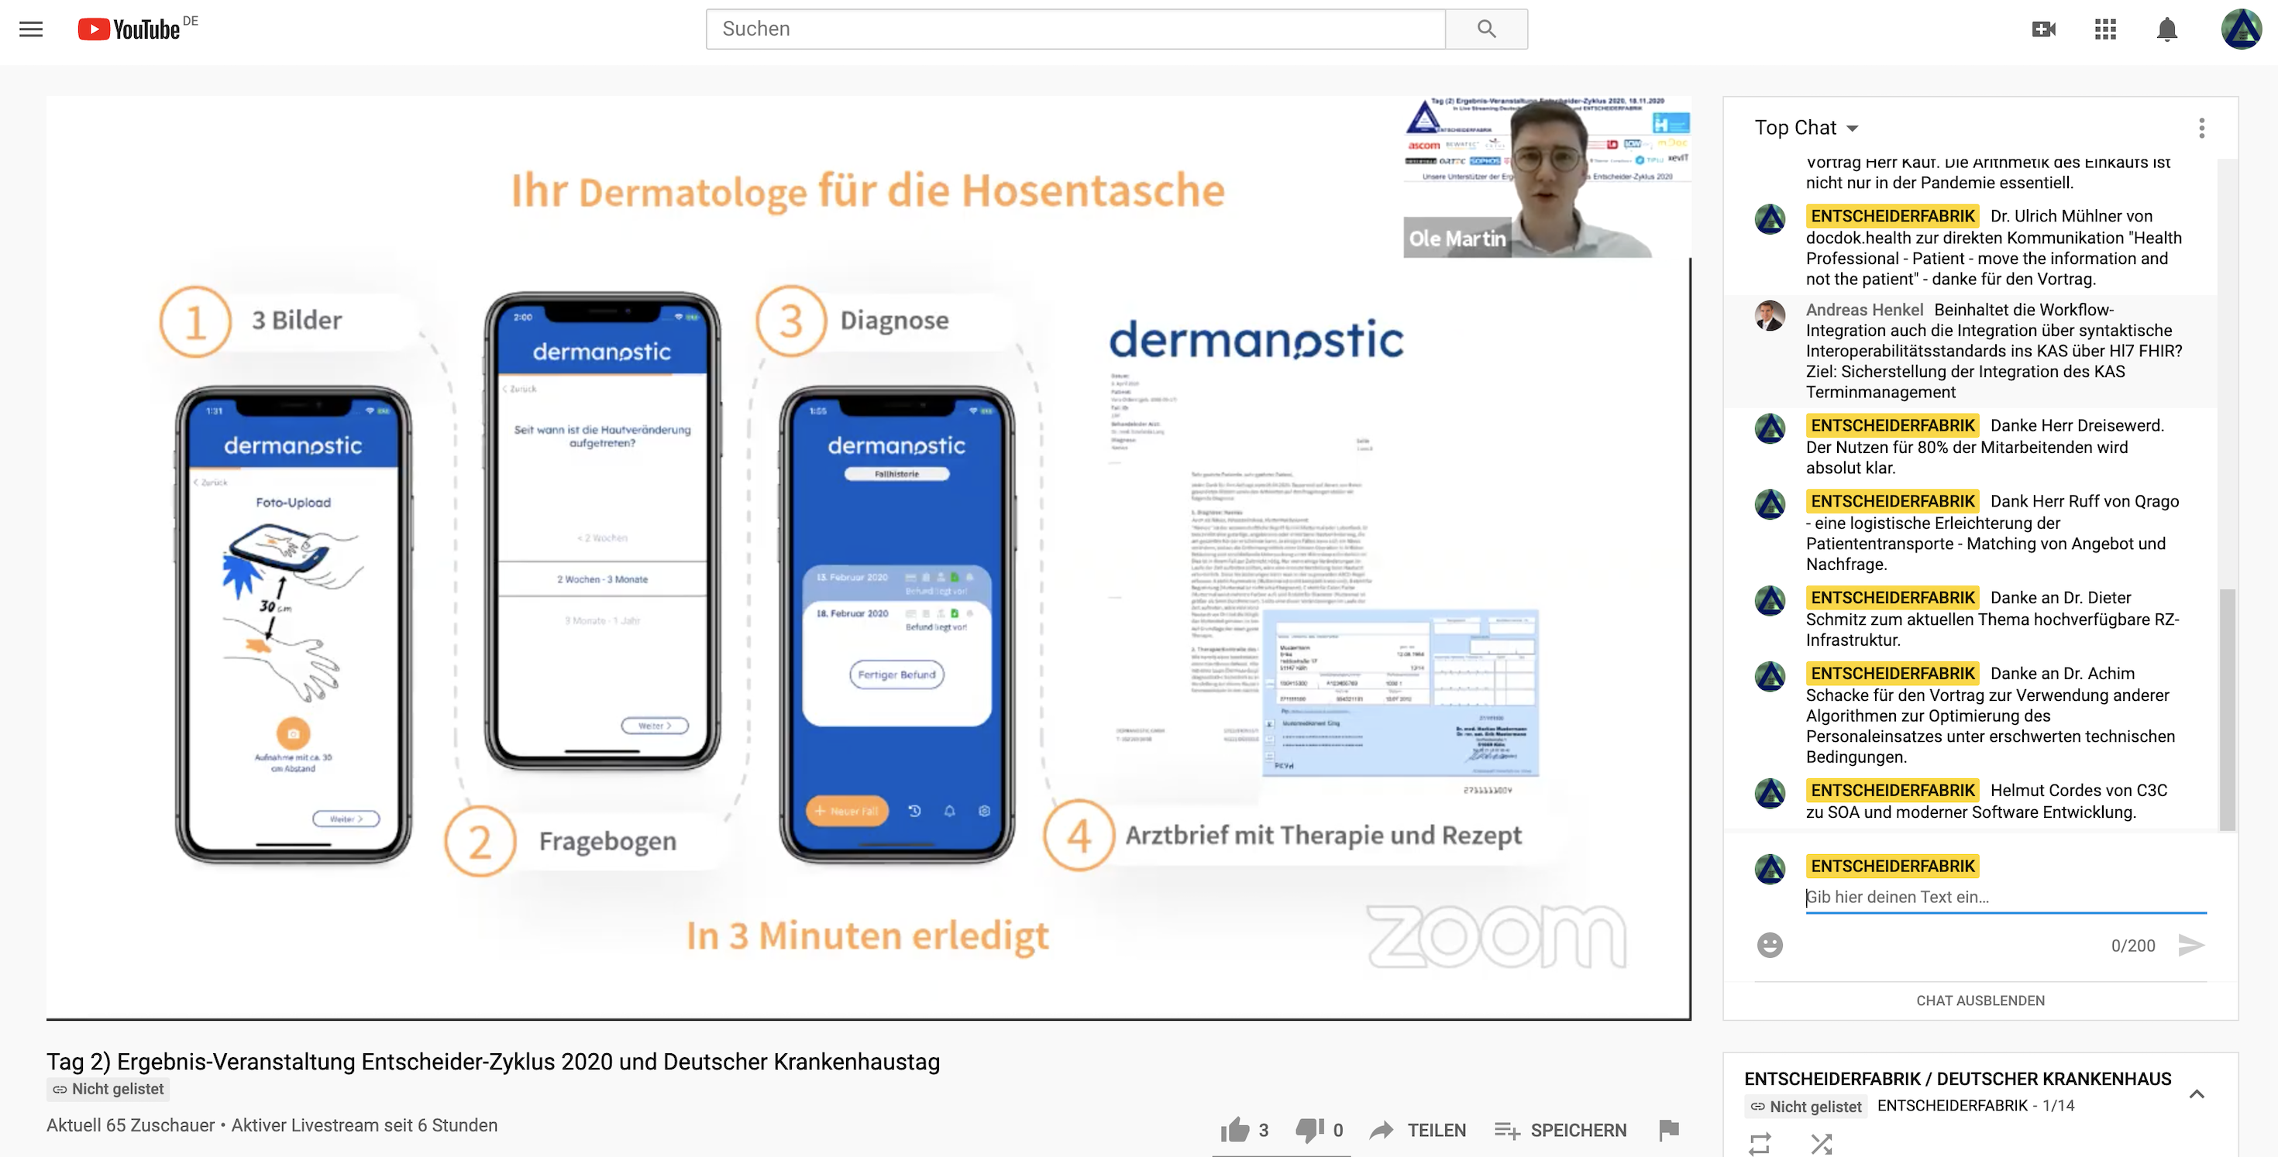
Task: Click avatar beside the Dr. Ulrich Mühlner message
Action: (x=1770, y=218)
